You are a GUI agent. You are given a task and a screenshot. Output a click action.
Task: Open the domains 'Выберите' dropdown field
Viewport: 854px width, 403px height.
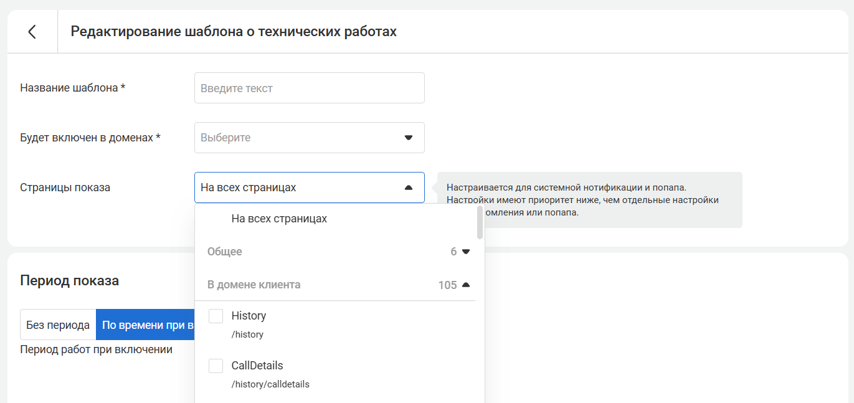coord(299,138)
